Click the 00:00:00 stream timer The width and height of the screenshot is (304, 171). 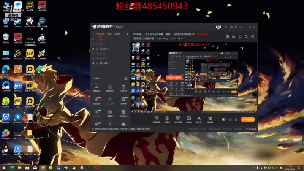251,129
